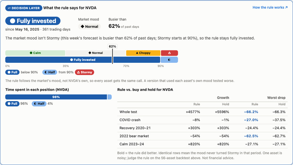Viewport: 293px width, 165px height.
Task: Click the Growth column group header
Action: (x=223, y=98)
